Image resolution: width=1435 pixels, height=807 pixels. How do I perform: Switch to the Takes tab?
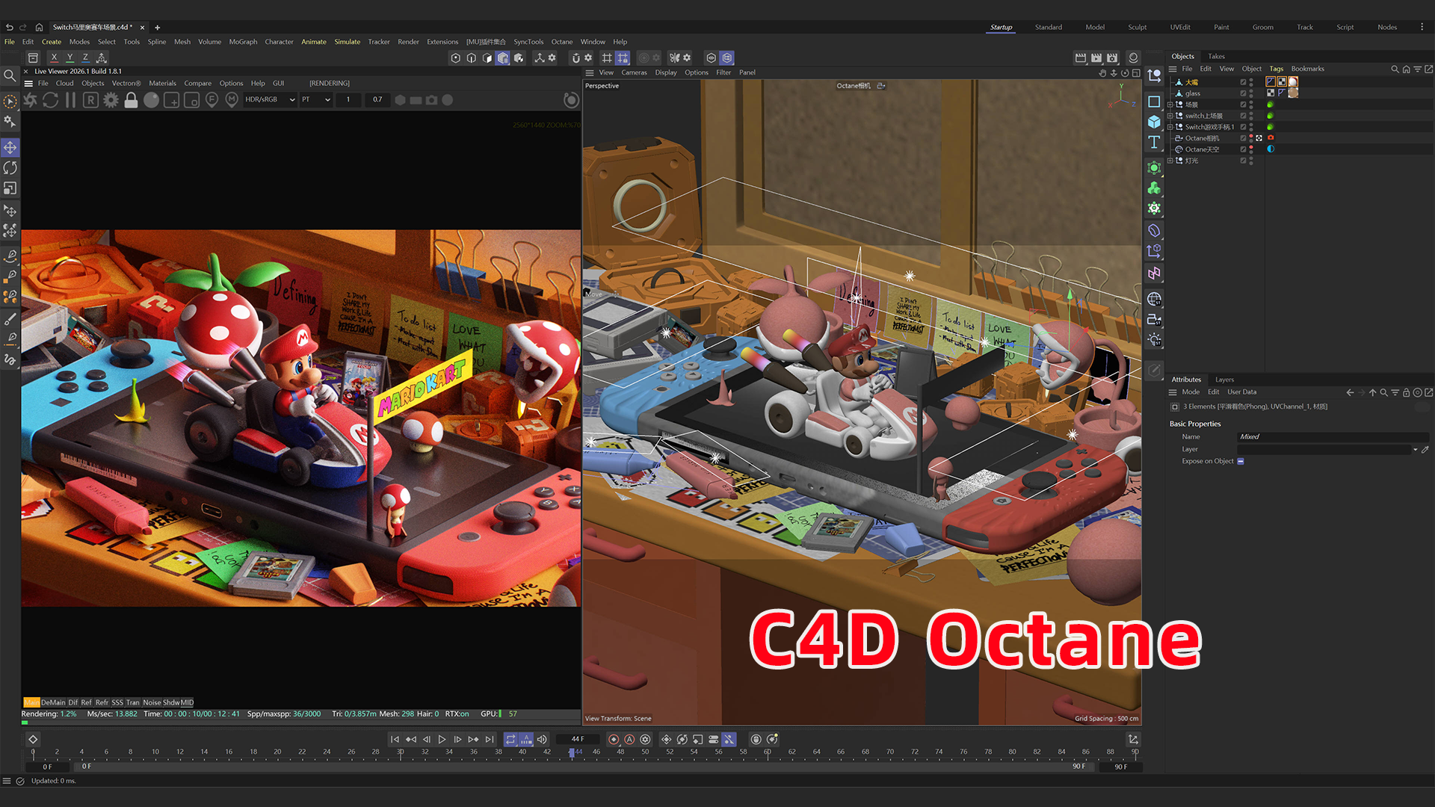point(1216,56)
